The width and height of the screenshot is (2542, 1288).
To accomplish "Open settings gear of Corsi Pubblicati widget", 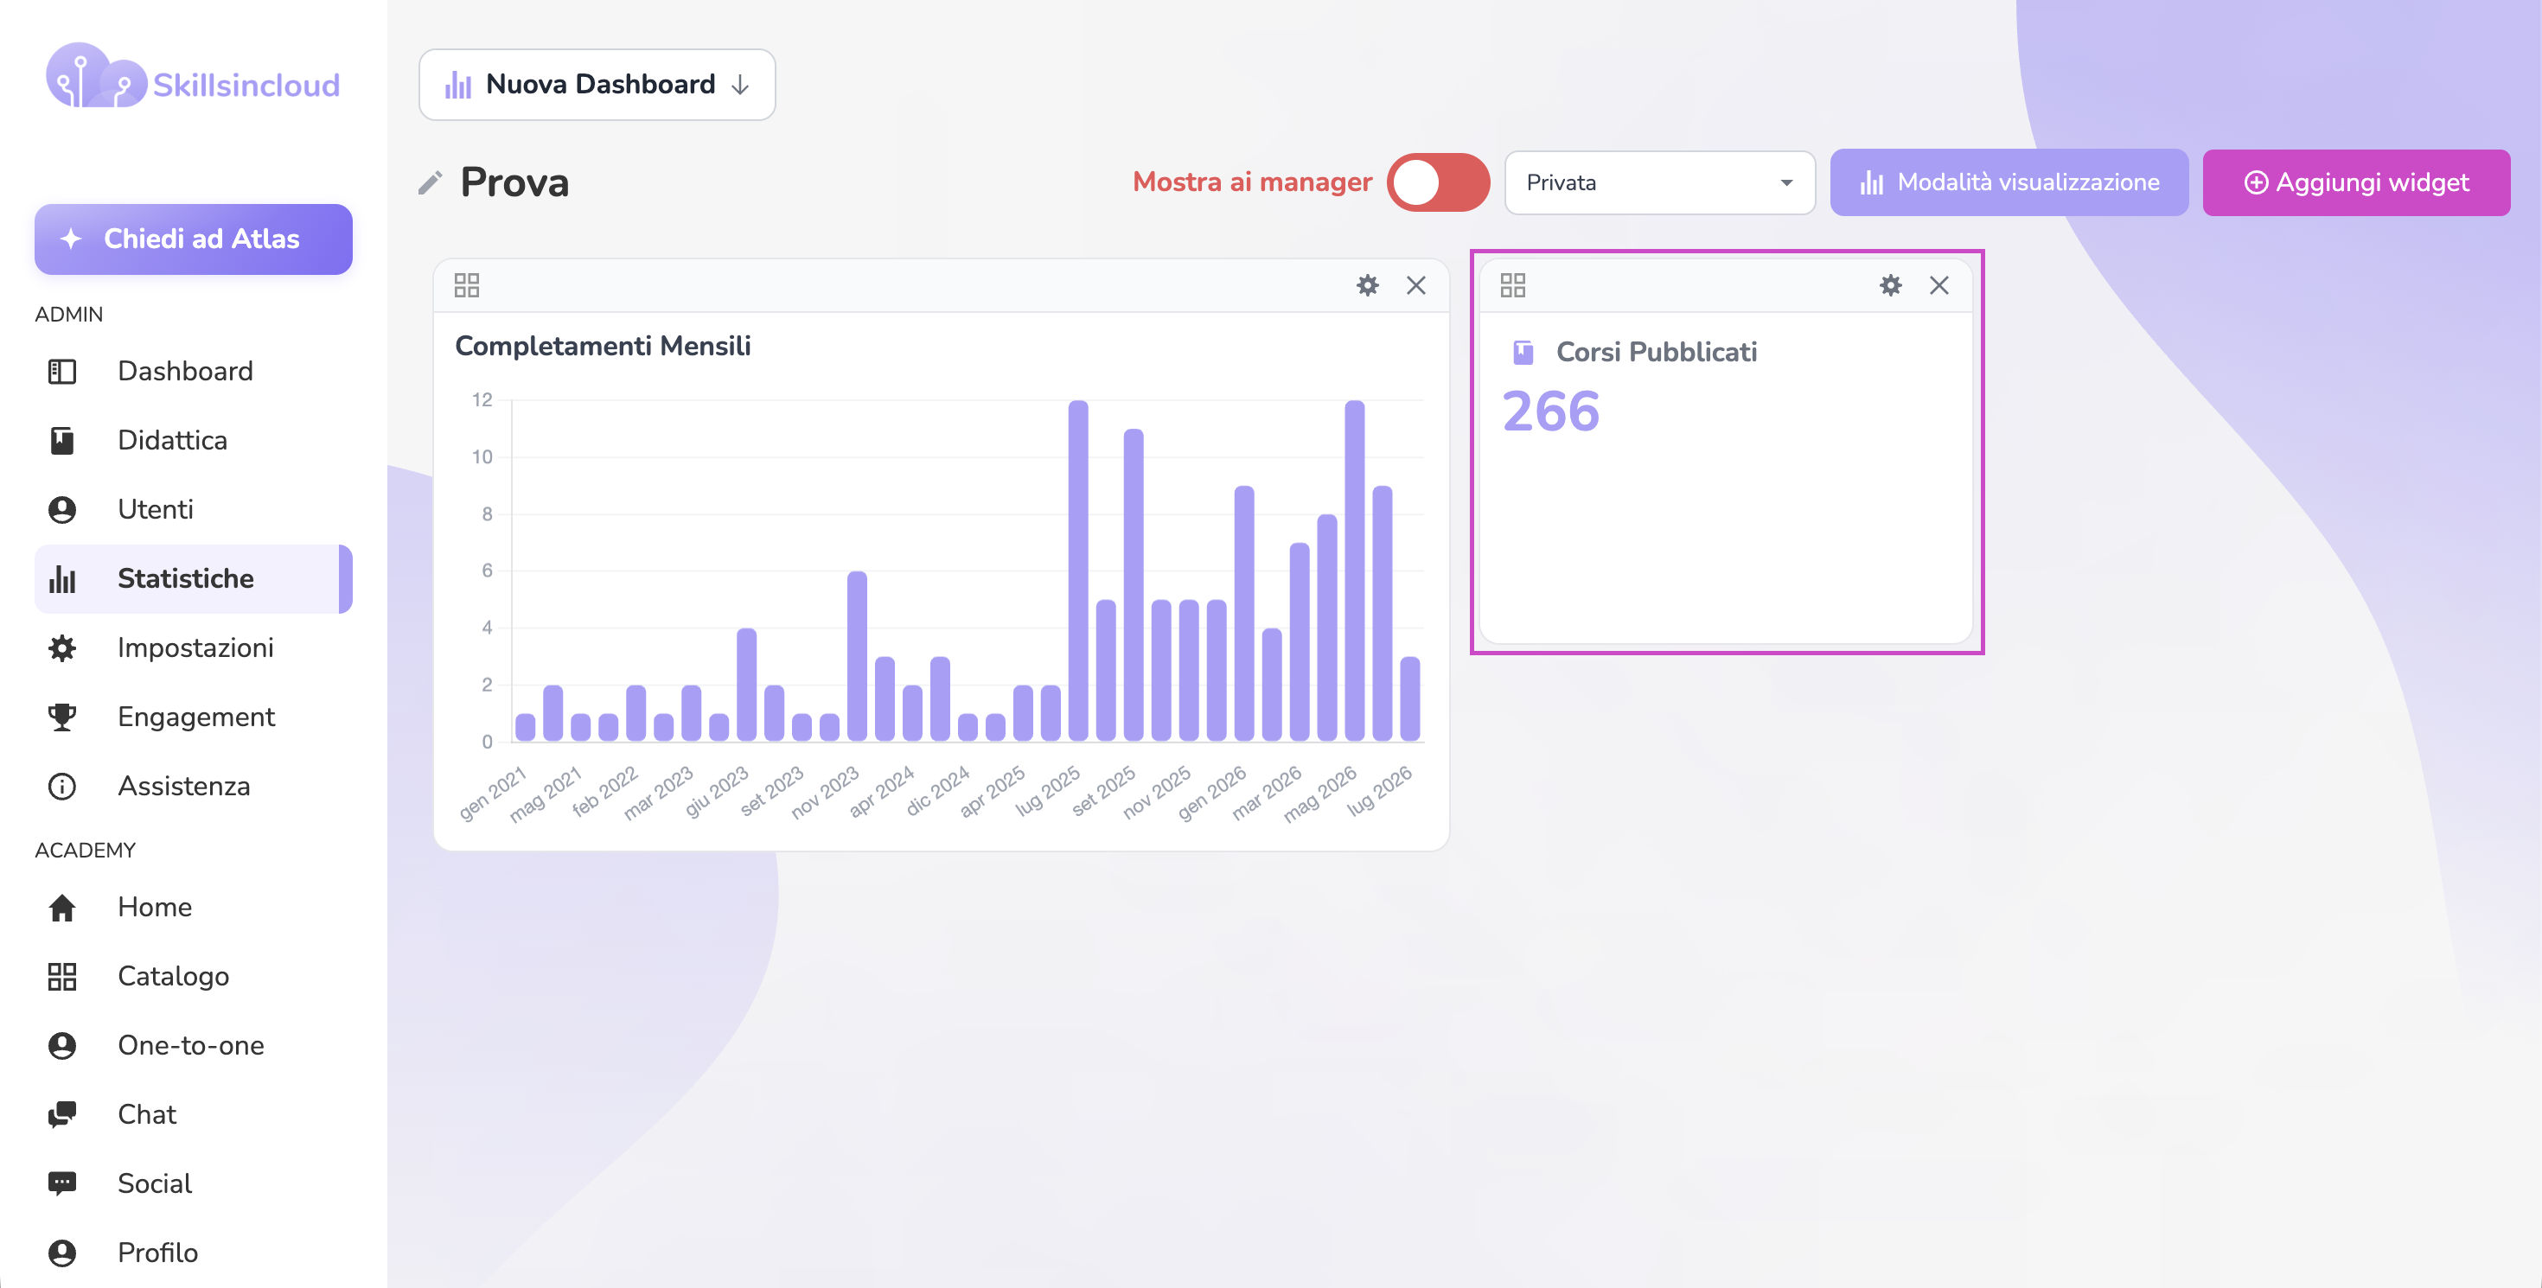I will pyautogui.click(x=1891, y=286).
